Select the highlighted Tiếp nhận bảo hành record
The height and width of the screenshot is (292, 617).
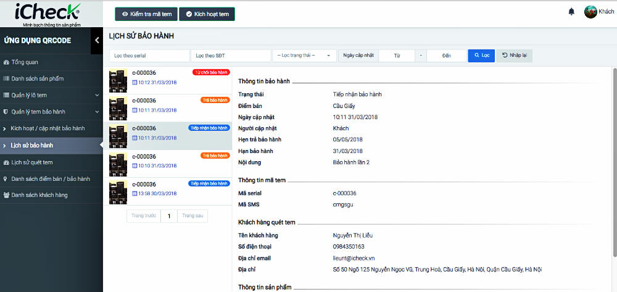tap(168, 136)
